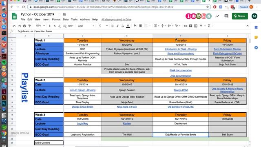Open the Flask documentation link
This screenshot has height=147, width=261.
(x=181, y=70)
